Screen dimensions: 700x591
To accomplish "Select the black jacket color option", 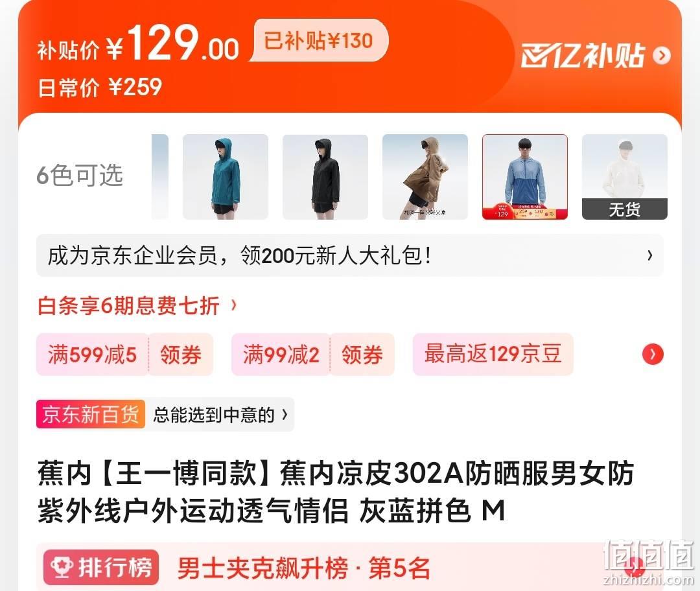I will pyautogui.click(x=325, y=177).
